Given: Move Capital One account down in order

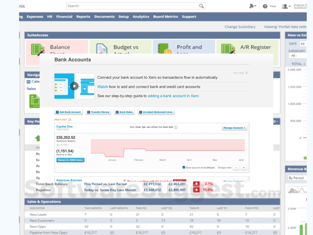Looking at the screenshot, I should (x=244, y=168).
